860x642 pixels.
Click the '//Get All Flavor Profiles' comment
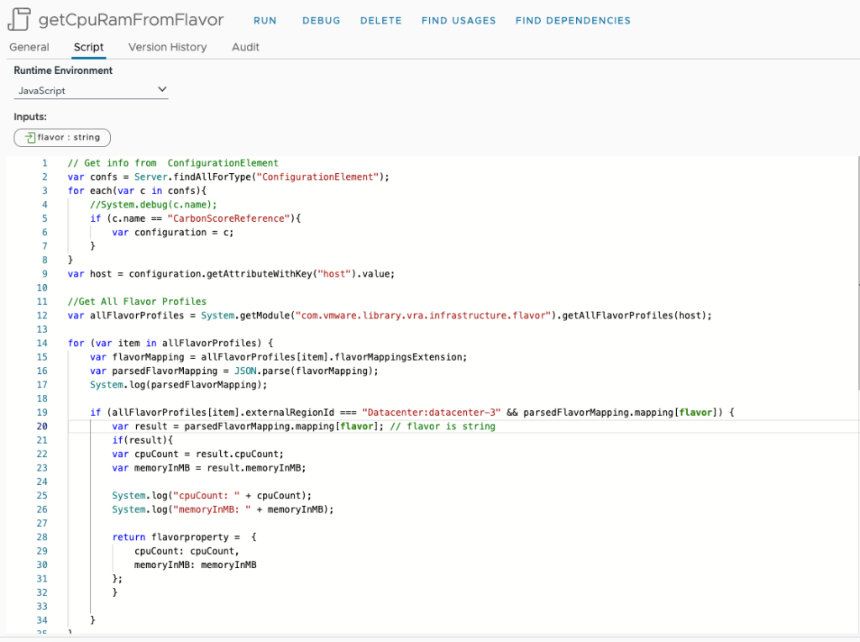point(137,301)
